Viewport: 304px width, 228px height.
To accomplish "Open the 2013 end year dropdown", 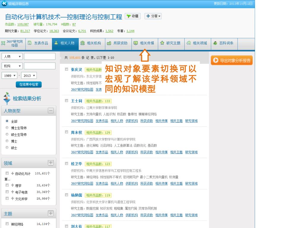I will (x=29, y=75).
